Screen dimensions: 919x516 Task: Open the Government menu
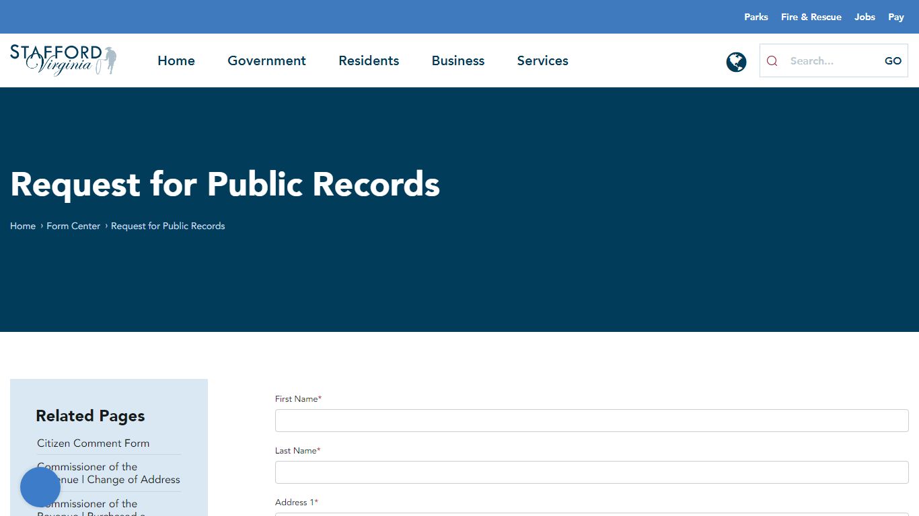[x=266, y=60]
